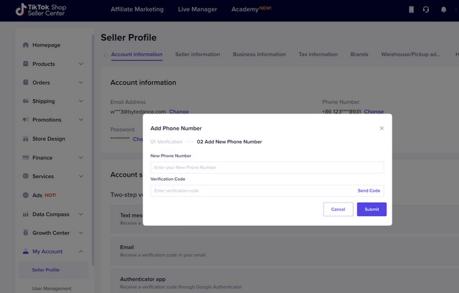This screenshot has width=459, height=293.
Task: Click the Homepage house icon
Action: tap(26, 45)
